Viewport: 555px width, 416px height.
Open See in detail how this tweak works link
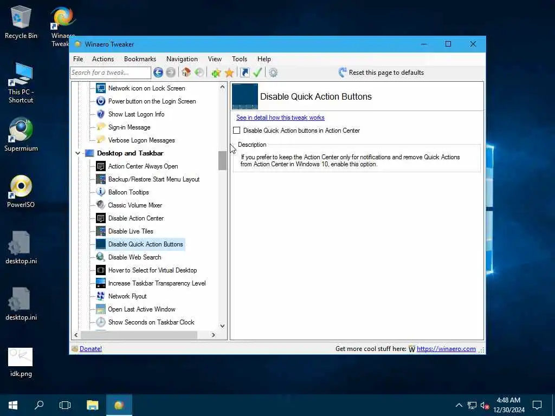click(280, 118)
